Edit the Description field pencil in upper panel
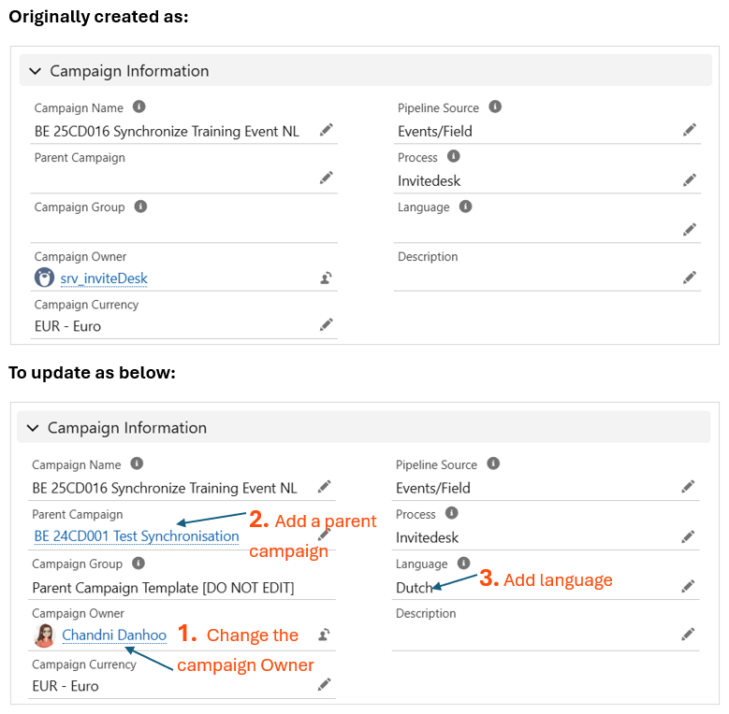 pyautogui.click(x=690, y=278)
